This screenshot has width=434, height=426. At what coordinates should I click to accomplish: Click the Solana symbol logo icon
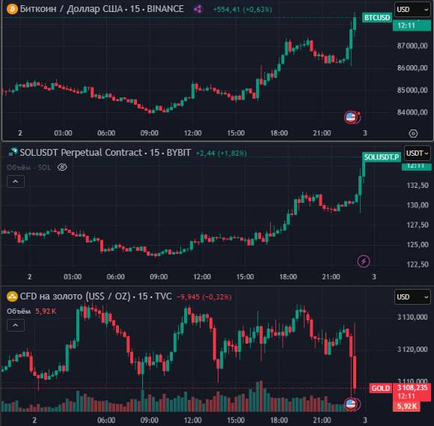coord(13,152)
